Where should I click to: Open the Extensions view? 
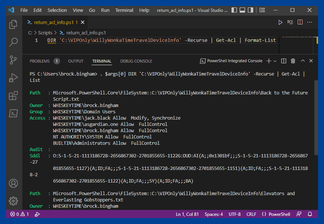(13, 96)
